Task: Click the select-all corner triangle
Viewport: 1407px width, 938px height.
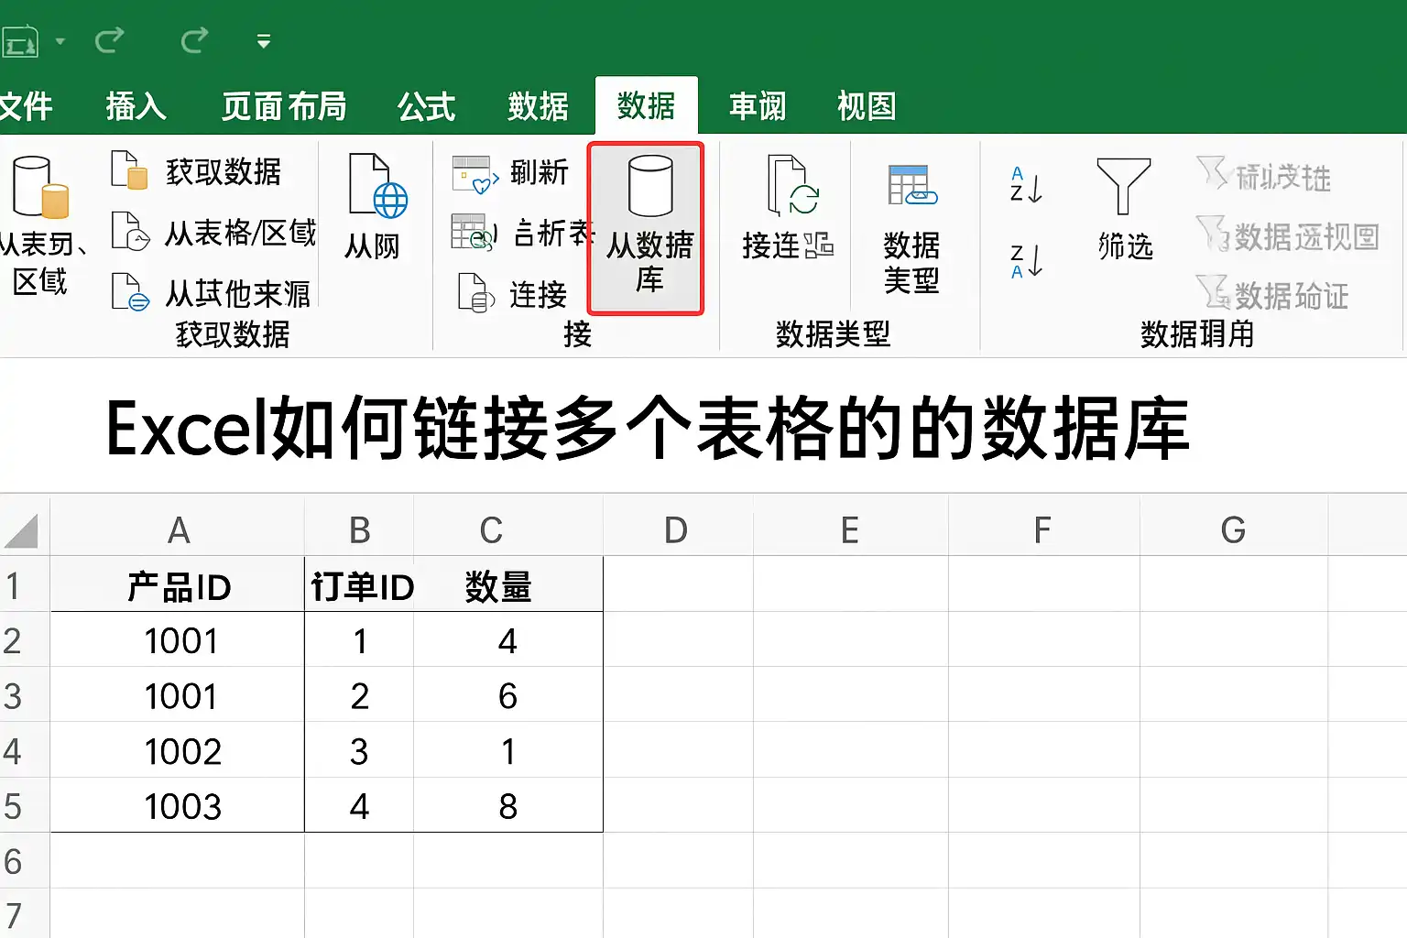Action: 21,530
